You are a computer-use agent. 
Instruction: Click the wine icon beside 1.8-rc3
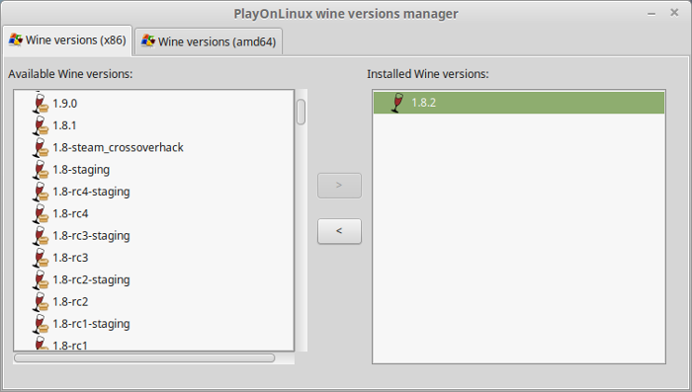[41, 258]
